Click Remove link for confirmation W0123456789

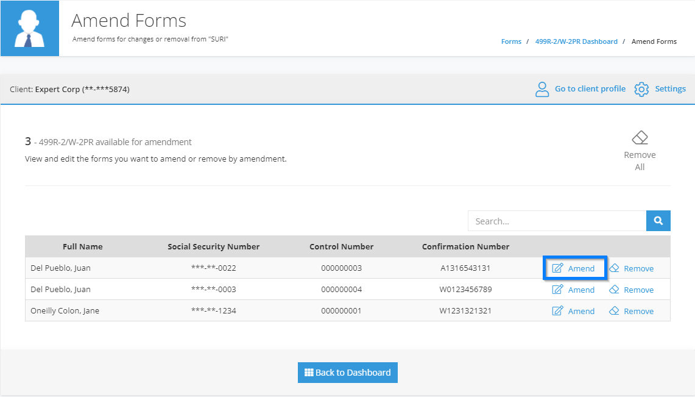[639, 290]
